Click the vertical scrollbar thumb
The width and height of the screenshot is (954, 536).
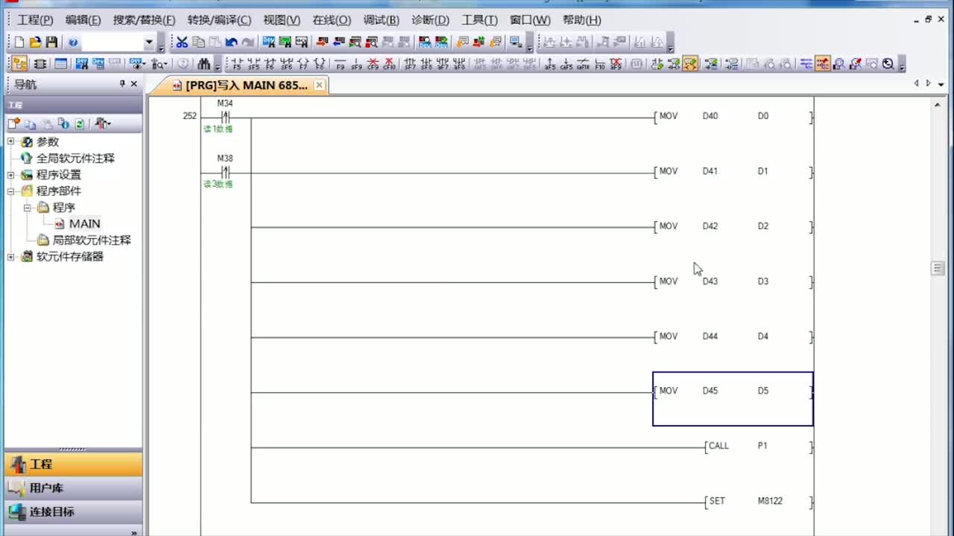[x=938, y=268]
